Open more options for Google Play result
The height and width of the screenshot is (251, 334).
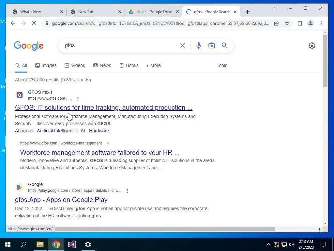point(127,191)
